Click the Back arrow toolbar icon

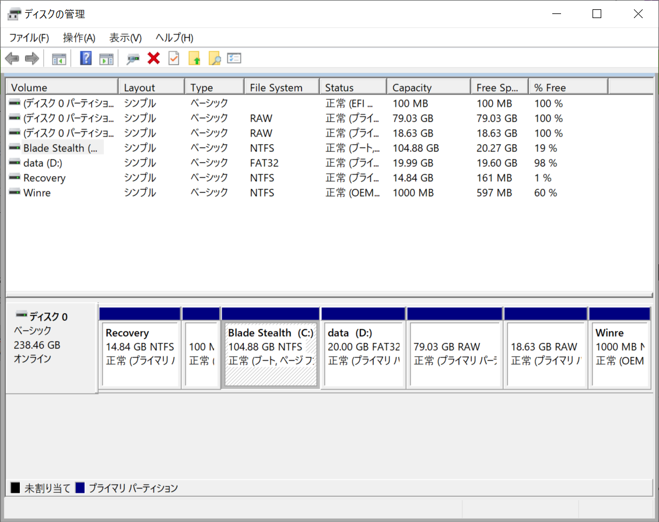pos(12,58)
